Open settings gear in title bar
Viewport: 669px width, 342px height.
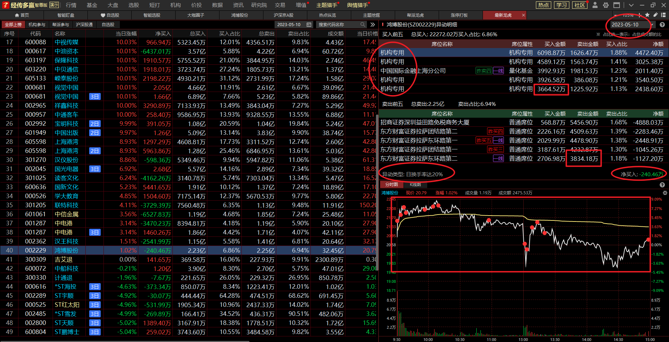tap(606, 5)
